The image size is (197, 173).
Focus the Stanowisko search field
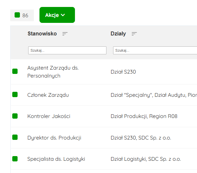coord(67,50)
